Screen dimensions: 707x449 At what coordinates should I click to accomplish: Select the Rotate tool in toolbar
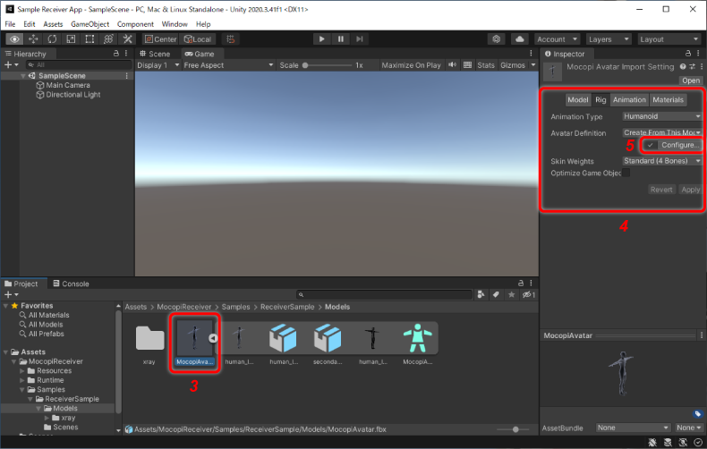click(x=52, y=39)
